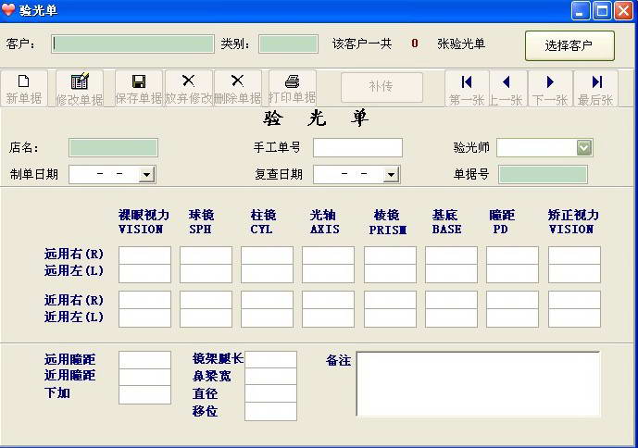The image size is (638, 448).
Task: Close the 验光单 window
Action: coord(623,10)
